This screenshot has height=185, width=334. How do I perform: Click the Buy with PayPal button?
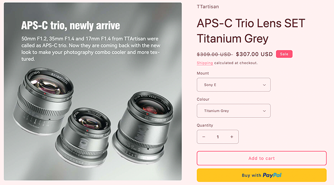(261, 175)
